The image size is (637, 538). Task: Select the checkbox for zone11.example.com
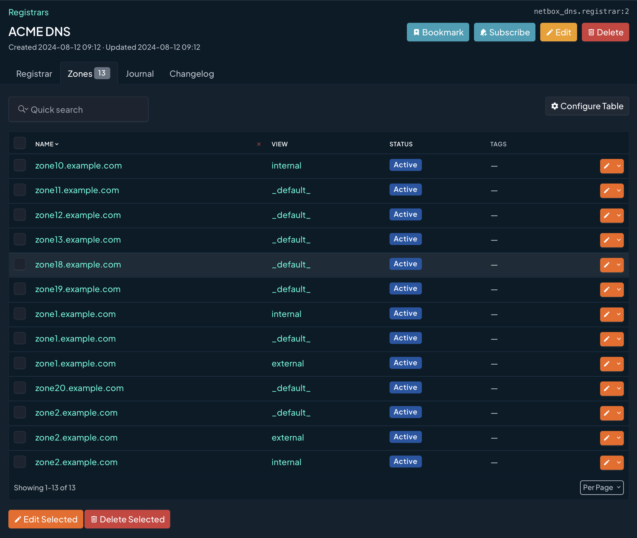pyautogui.click(x=20, y=190)
